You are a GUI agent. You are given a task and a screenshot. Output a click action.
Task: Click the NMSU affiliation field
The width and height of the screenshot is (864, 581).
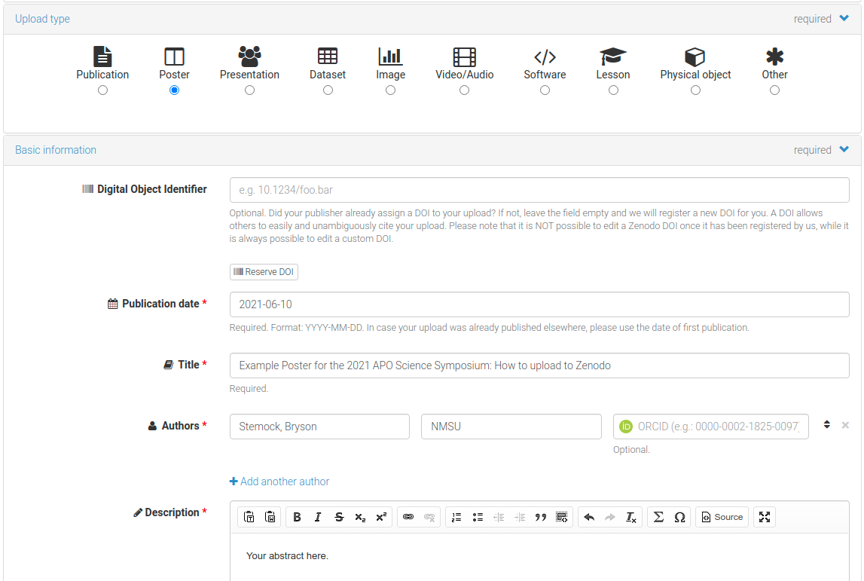point(511,427)
